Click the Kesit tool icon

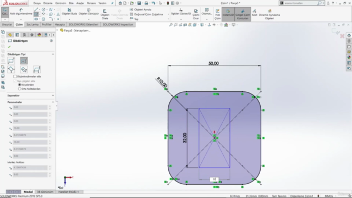[x=254, y=11]
